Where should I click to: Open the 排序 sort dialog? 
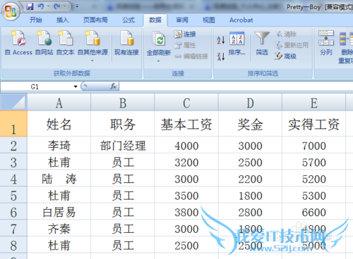tap(237, 44)
